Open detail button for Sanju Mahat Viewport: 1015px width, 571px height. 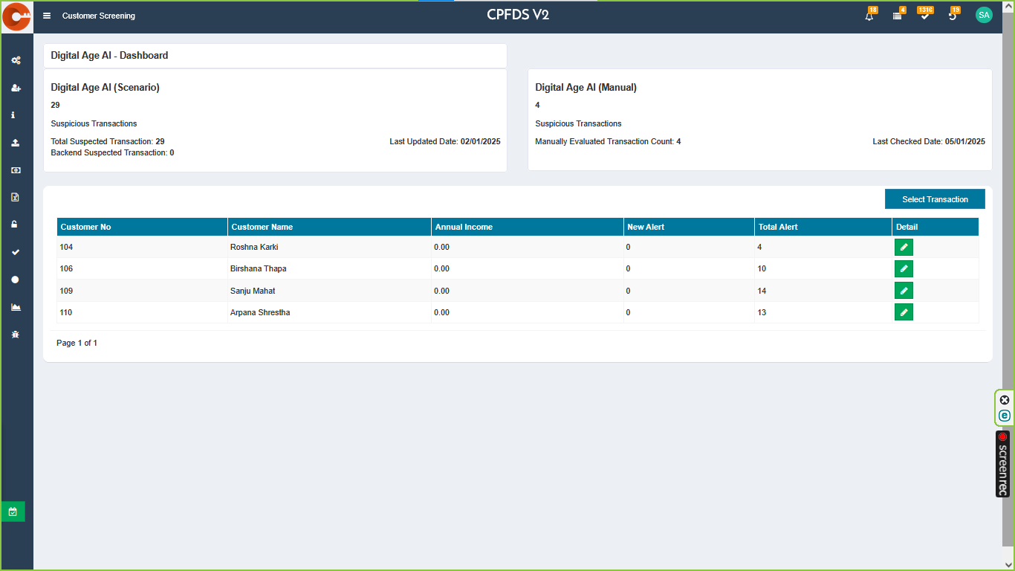(x=904, y=291)
